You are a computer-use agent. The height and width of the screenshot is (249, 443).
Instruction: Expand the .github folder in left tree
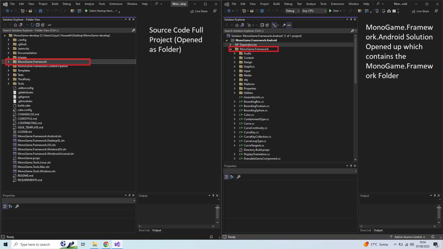coord(8,44)
